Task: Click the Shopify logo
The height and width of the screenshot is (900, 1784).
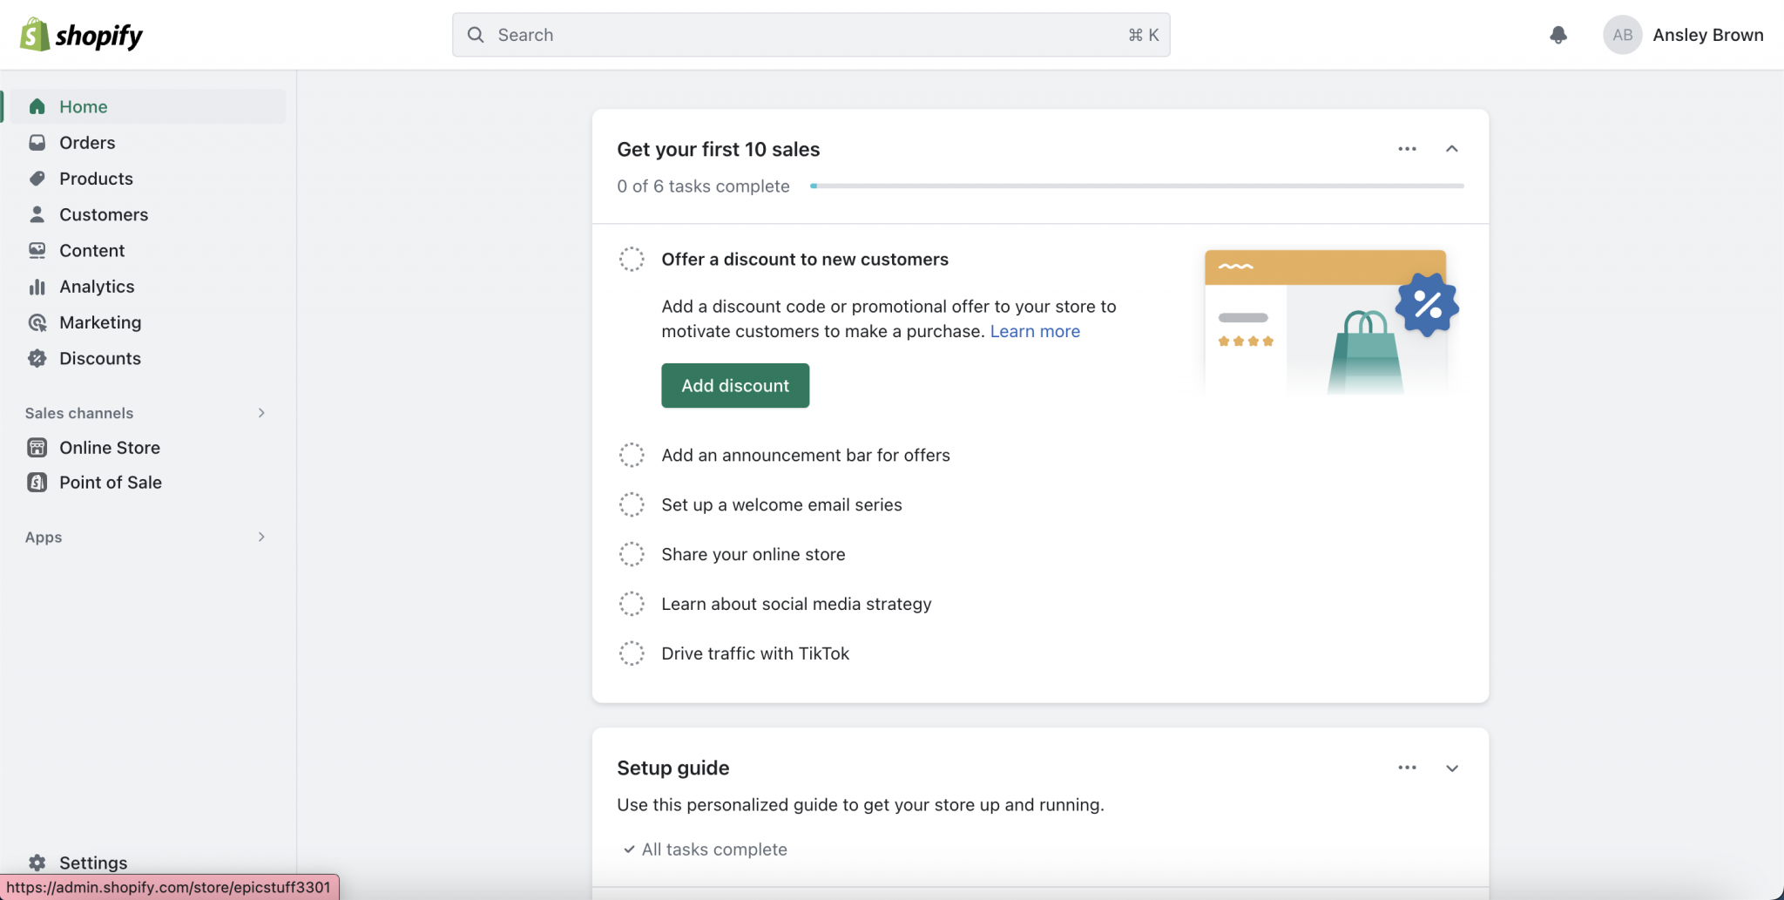Action: coord(81,35)
